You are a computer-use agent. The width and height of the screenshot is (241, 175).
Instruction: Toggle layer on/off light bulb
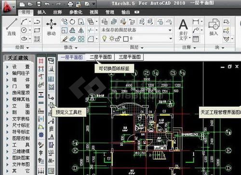[x=105, y=39]
